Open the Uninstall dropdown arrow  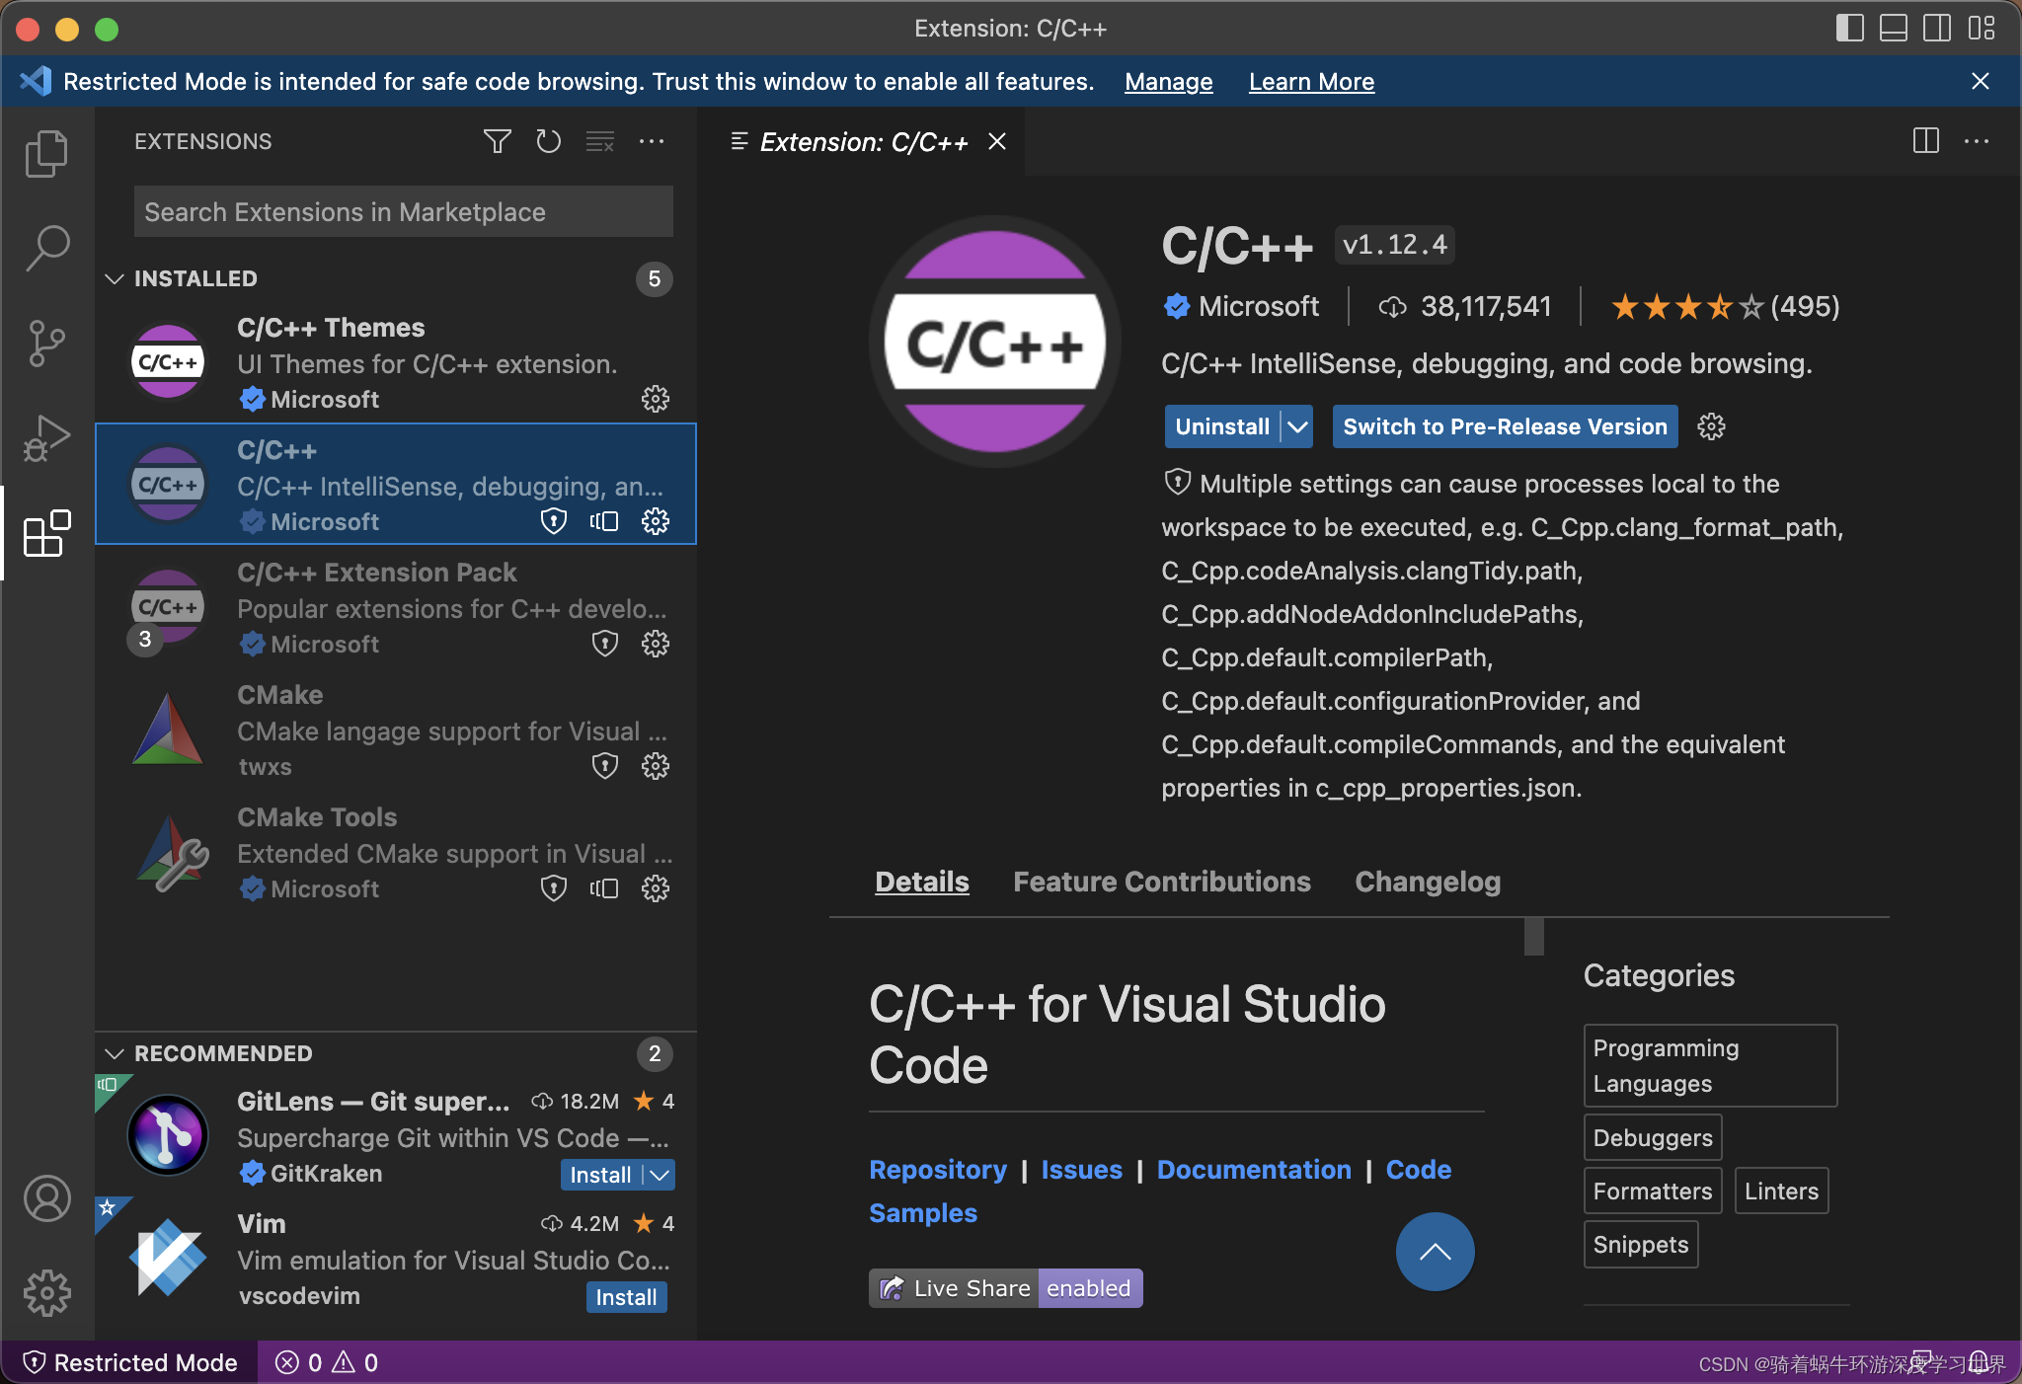tap(1297, 426)
